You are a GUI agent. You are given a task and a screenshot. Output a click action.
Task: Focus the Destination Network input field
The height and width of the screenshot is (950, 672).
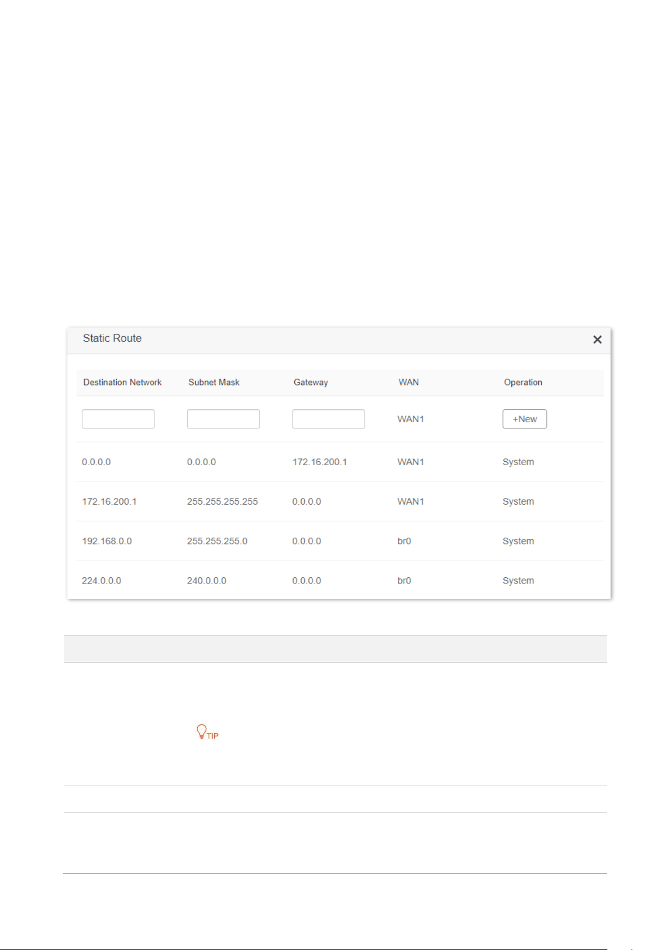click(118, 419)
